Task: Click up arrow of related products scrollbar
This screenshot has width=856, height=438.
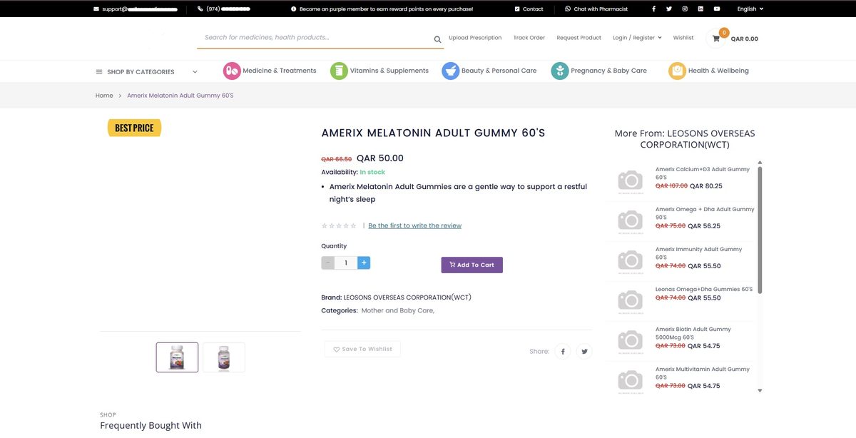Action: tap(760, 163)
